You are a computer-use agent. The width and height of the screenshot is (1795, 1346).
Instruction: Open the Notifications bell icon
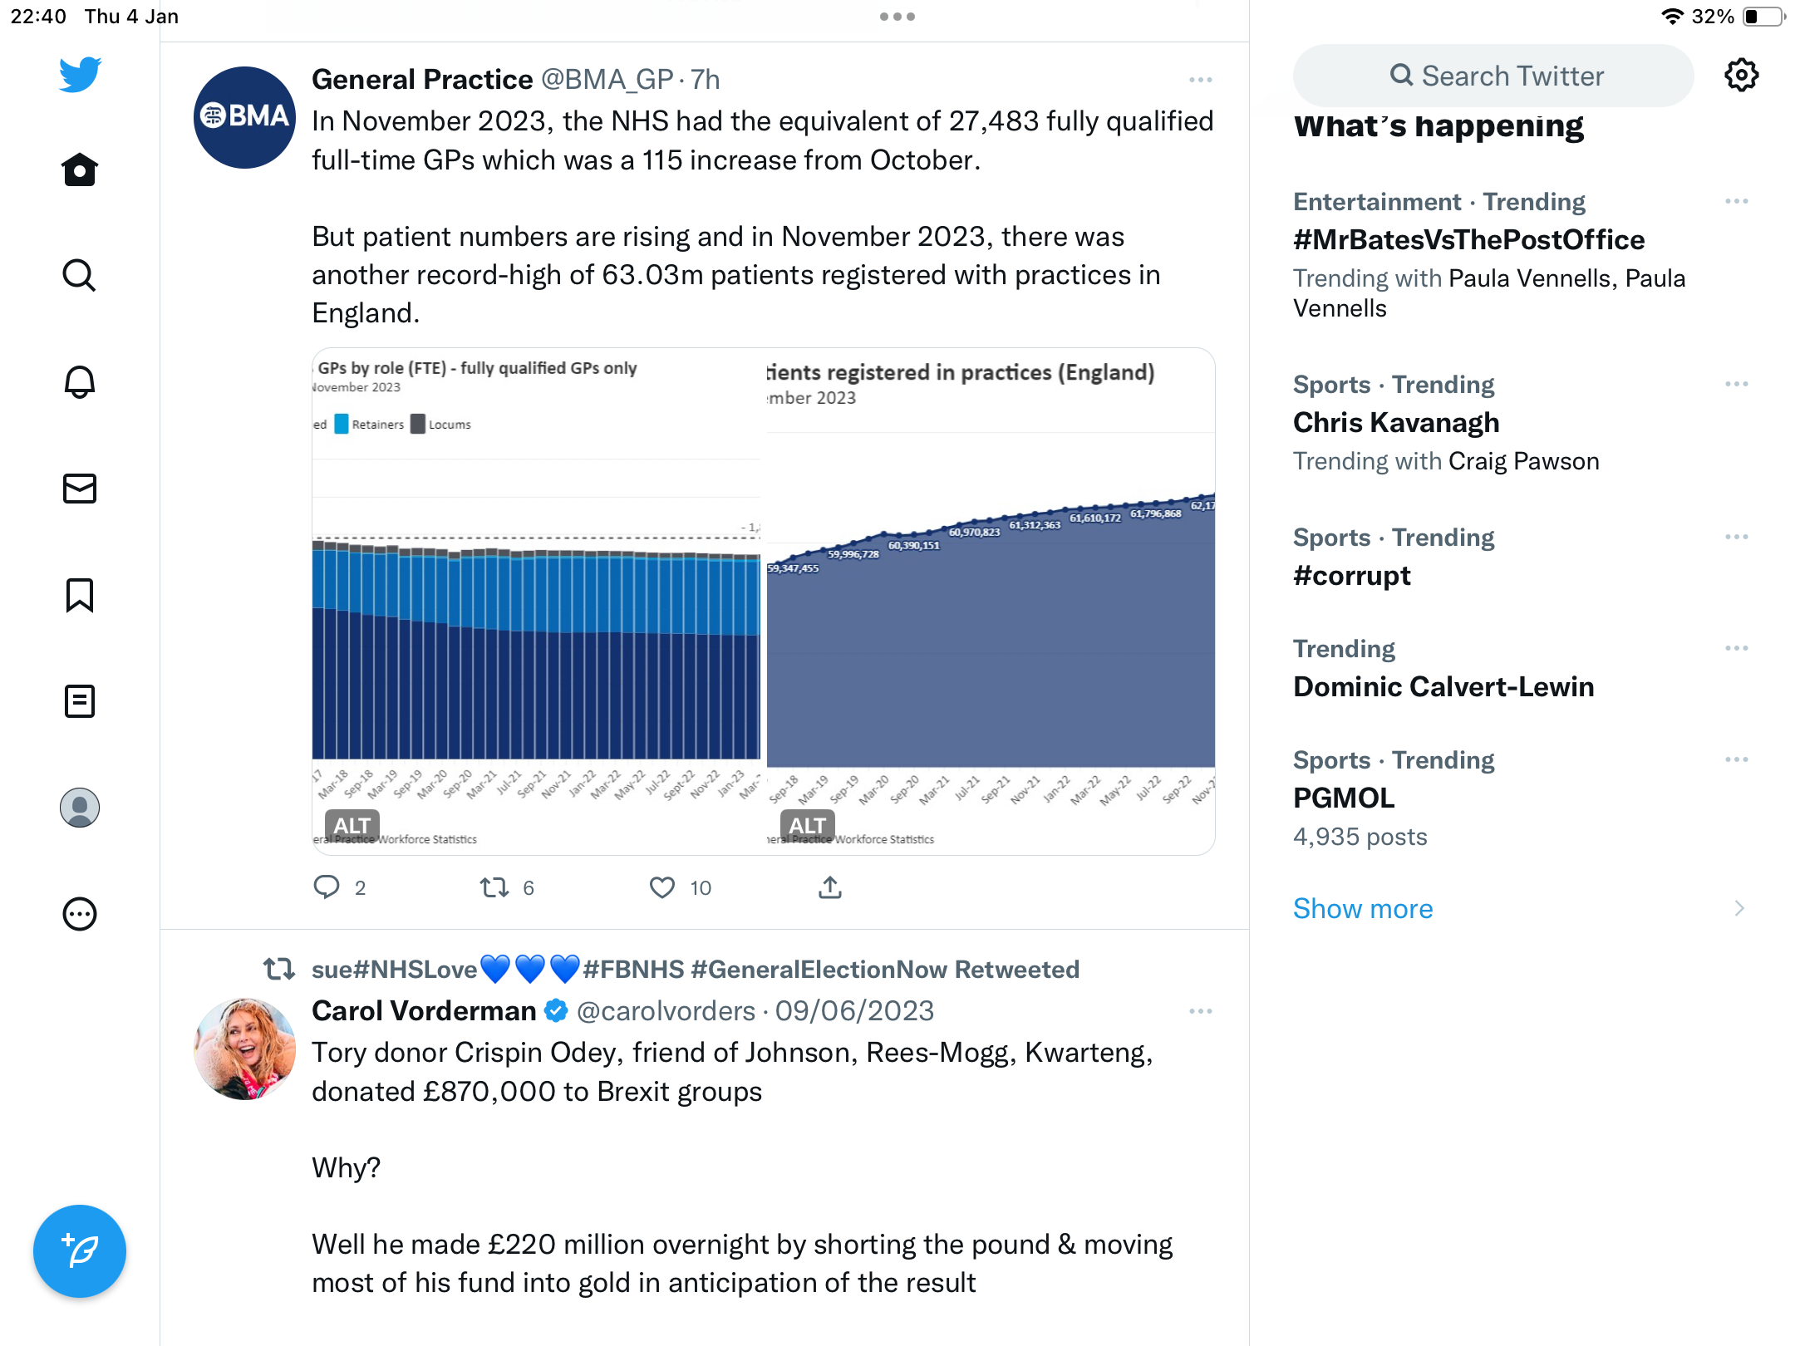(80, 381)
